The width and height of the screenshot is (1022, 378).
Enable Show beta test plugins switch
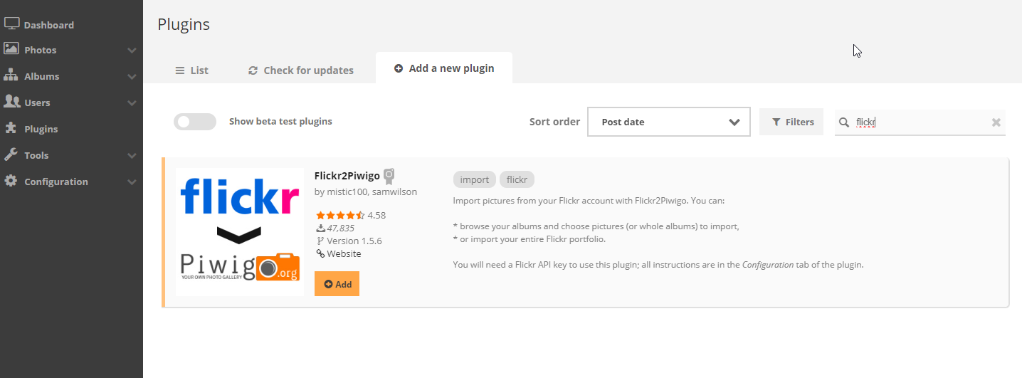(195, 122)
